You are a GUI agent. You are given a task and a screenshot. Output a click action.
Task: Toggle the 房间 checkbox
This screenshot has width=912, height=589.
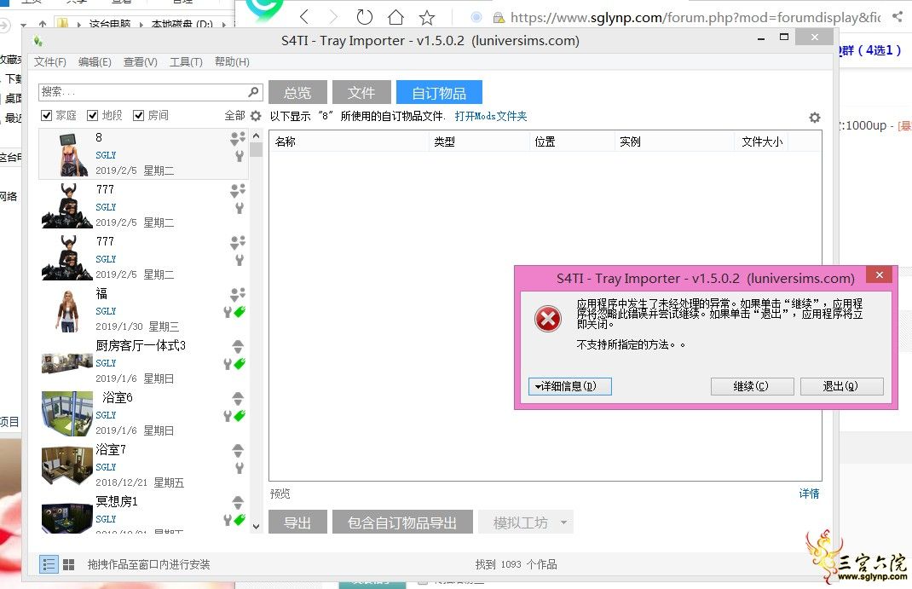[138, 116]
